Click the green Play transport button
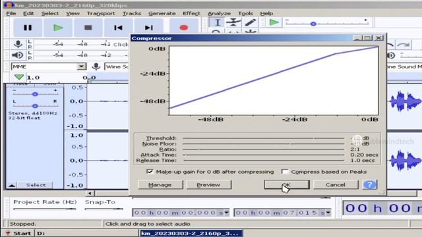422x237 pixels. (58, 28)
